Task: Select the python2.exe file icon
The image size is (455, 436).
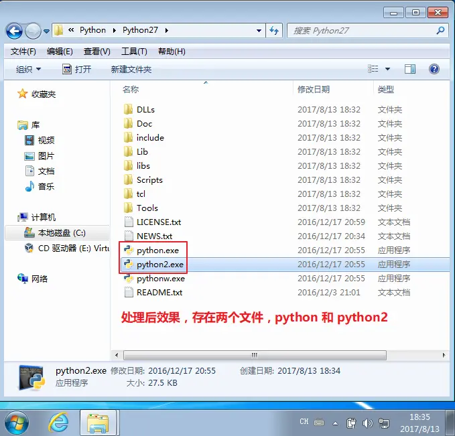Action: pos(128,265)
